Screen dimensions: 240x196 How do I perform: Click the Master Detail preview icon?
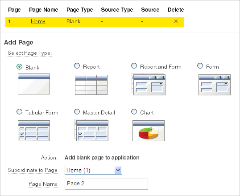click(x=91, y=130)
